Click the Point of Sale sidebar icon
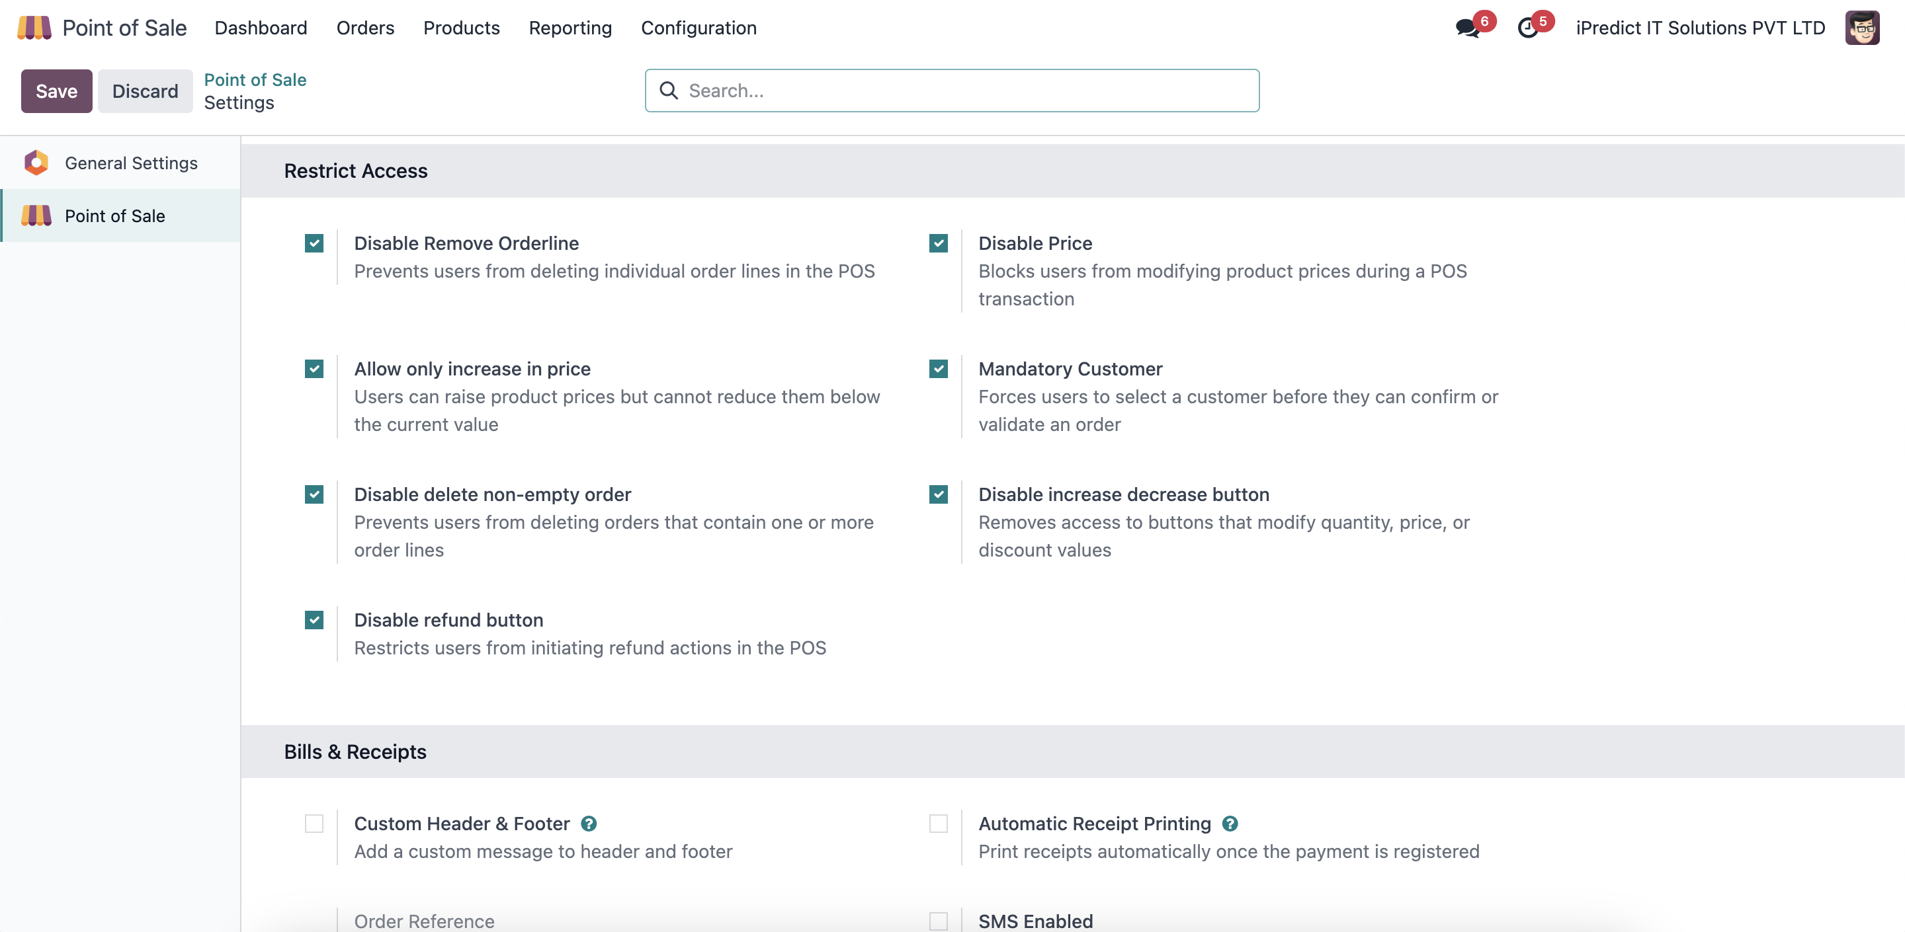The width and height of the screenshot is (1905, 932). (36, 216)
